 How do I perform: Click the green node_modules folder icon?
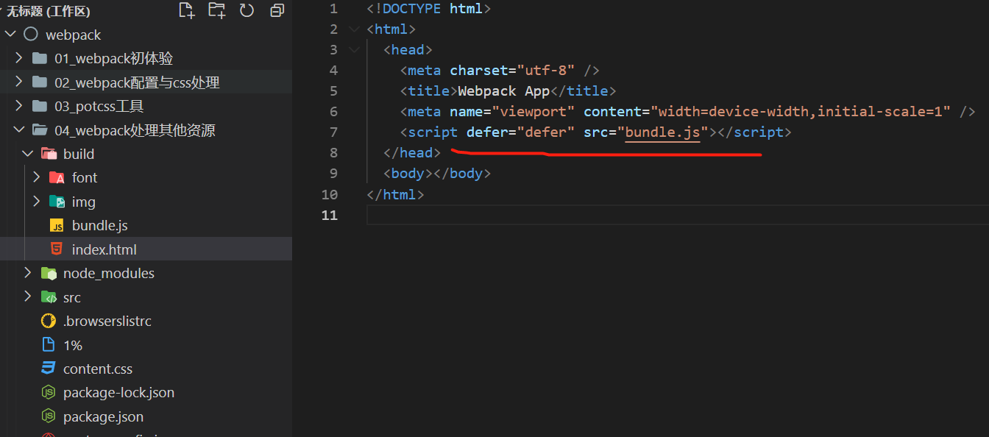[49, 273]
